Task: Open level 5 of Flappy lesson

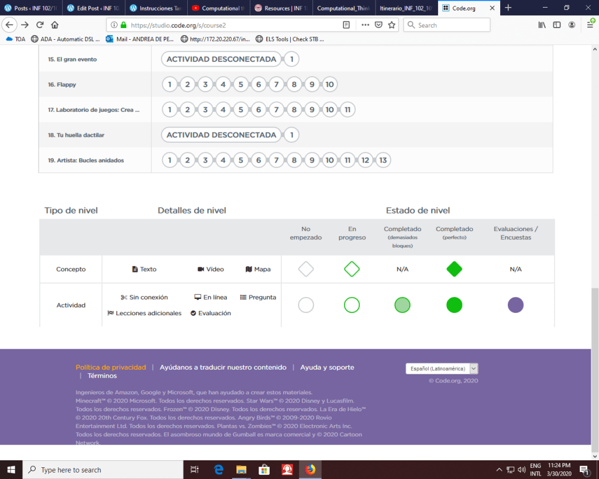Action: 240,85
